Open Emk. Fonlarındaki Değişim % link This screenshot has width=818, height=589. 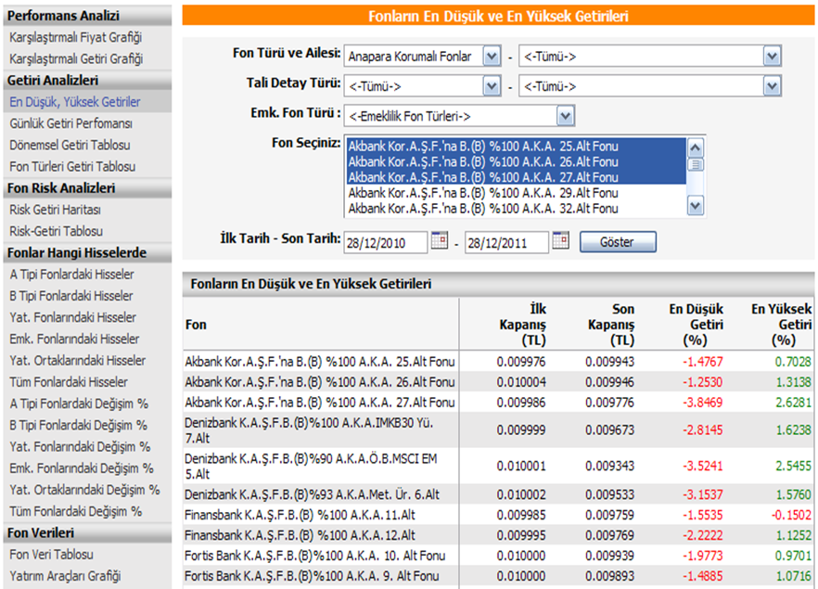click(x=82, y=468)
